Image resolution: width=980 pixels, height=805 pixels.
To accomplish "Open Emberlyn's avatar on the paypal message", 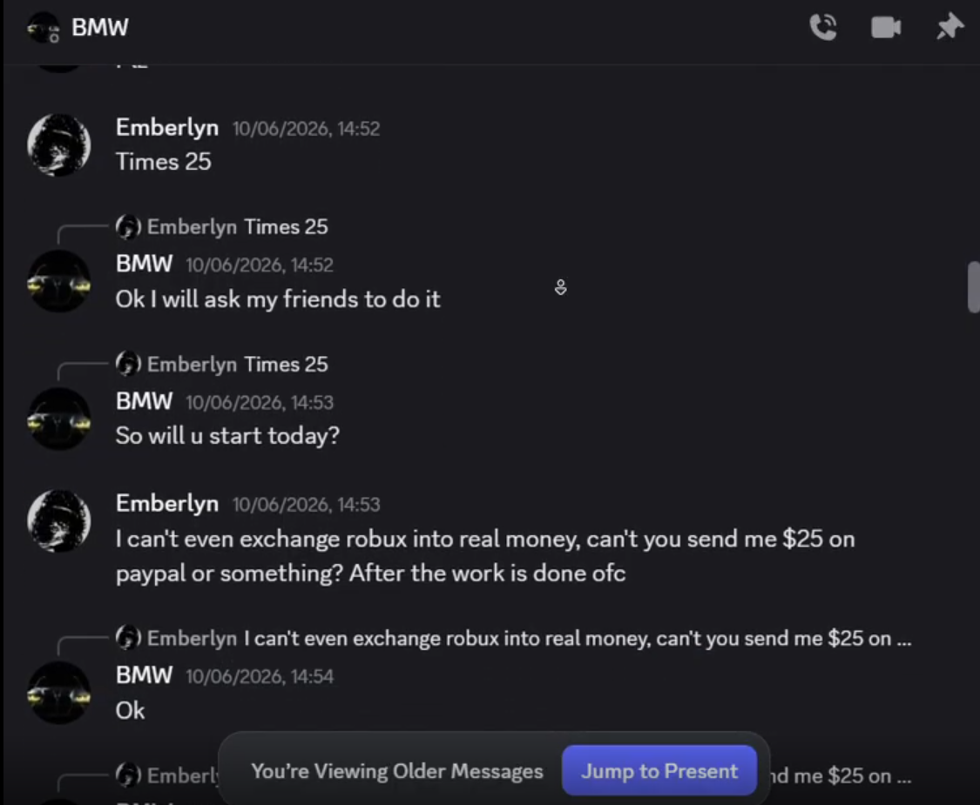I will tap(58, 520).
